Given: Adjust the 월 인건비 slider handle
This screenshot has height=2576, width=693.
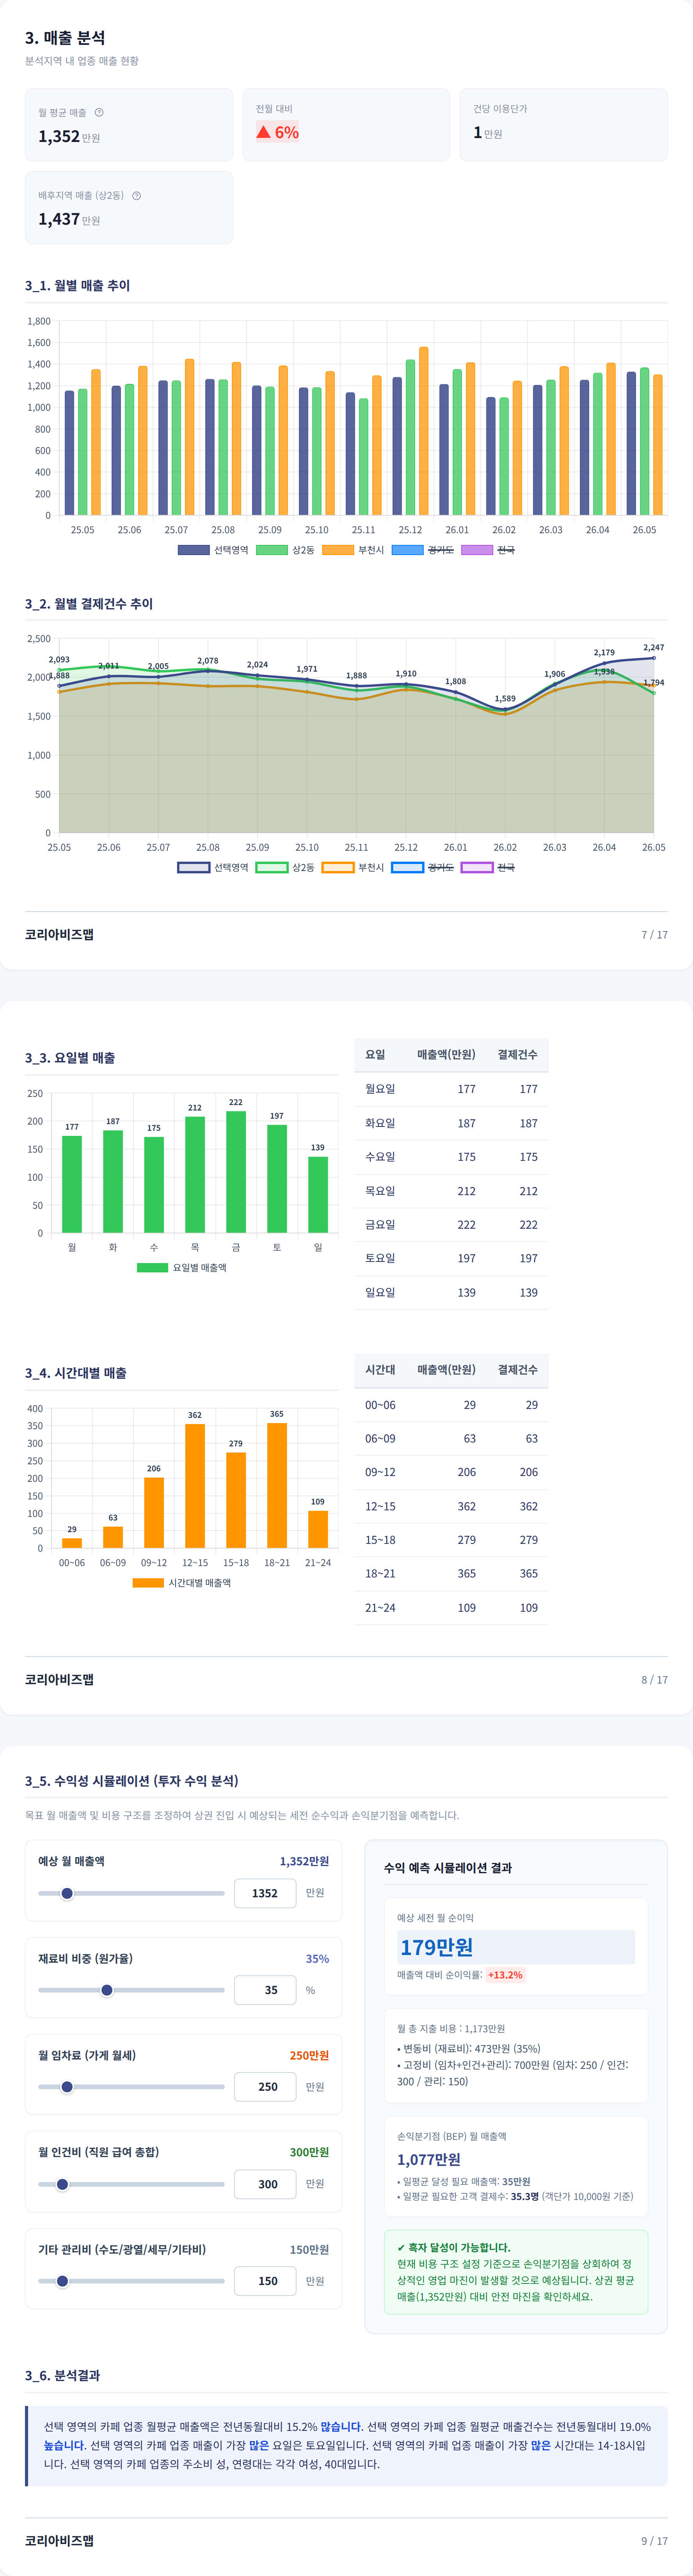Looking at the screenshot, I should point(62,2184).
